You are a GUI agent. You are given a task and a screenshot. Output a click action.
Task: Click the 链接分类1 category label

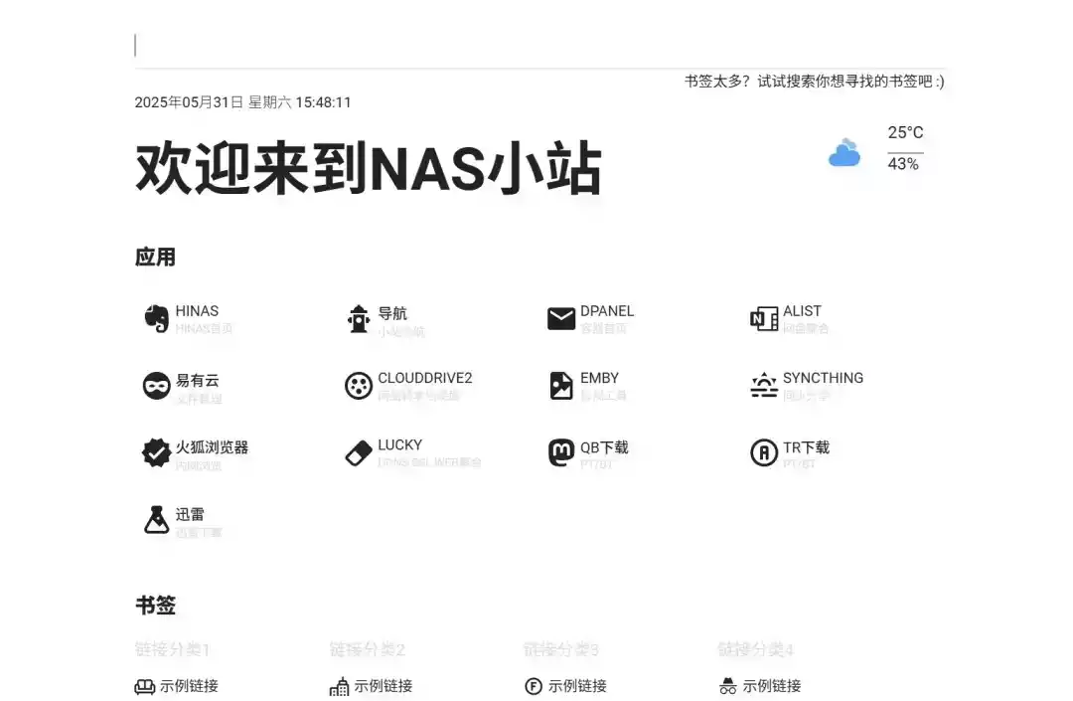[173, 649]
